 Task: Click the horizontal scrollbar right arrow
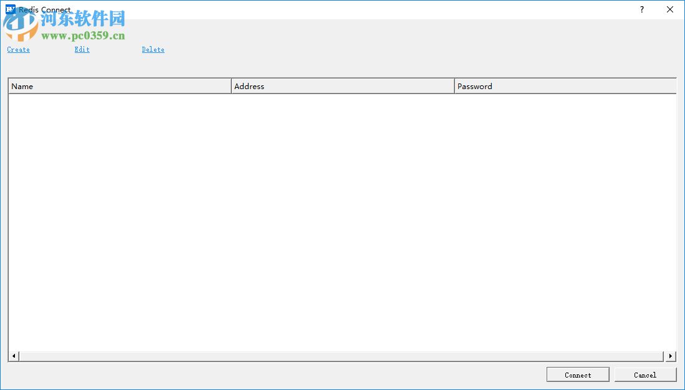pos(671,356)
